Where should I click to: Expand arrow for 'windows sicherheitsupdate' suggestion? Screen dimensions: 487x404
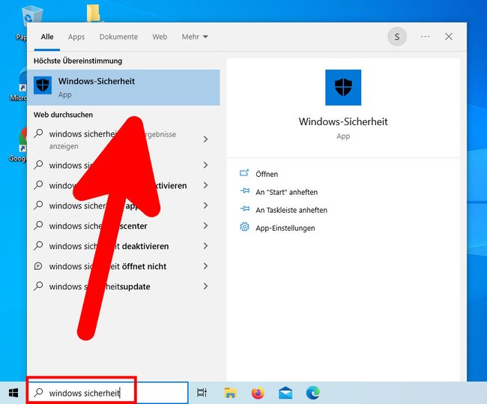205,286
